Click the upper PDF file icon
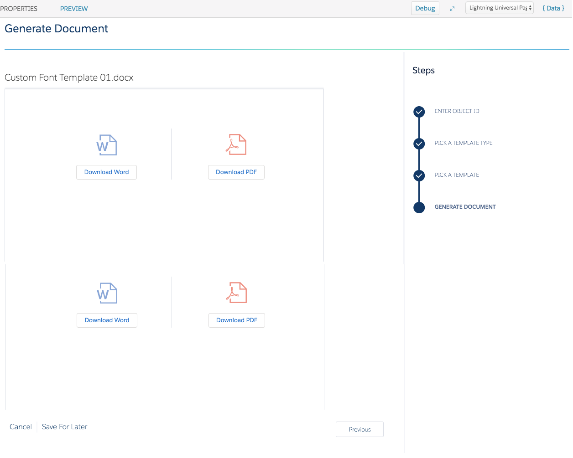The image size is (573, 458). [x=236, y=144]
